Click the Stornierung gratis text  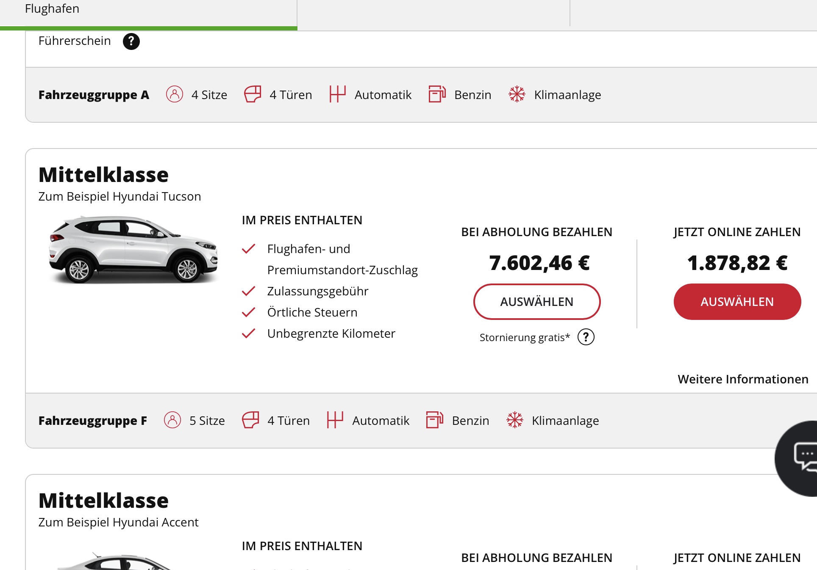click(x=525, y=338)
